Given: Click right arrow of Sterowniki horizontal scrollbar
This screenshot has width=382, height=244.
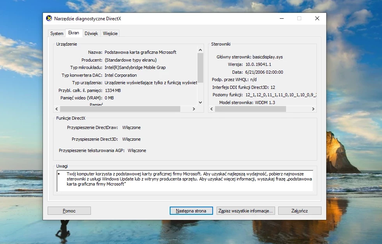Looking at the screenshot, I should (x=313, y=109).
